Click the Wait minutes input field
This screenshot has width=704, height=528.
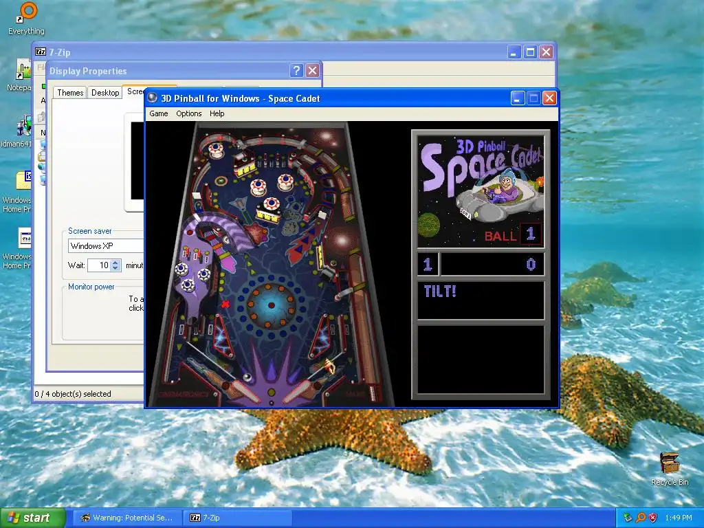tap(99, 265)
